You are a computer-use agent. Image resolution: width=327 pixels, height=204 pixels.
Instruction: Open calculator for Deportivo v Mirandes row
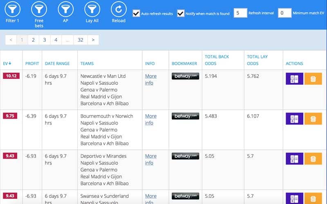[x=294, y=159]
